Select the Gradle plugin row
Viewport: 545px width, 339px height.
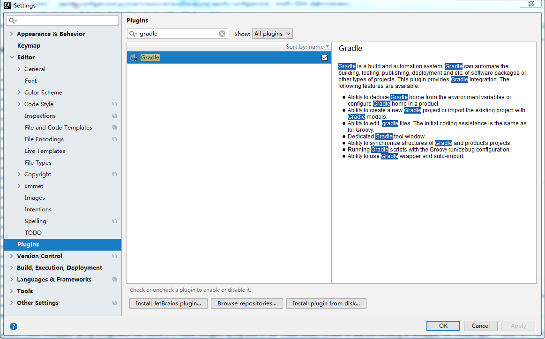pyautogui.click(x=229, y=58)
